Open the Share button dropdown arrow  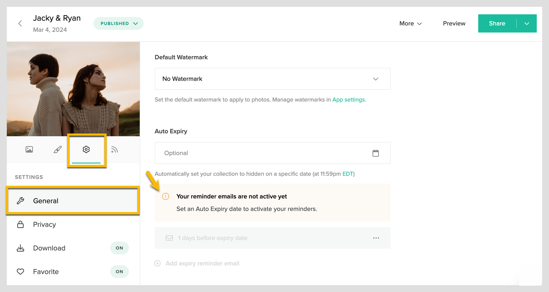[x=526, y=24]
